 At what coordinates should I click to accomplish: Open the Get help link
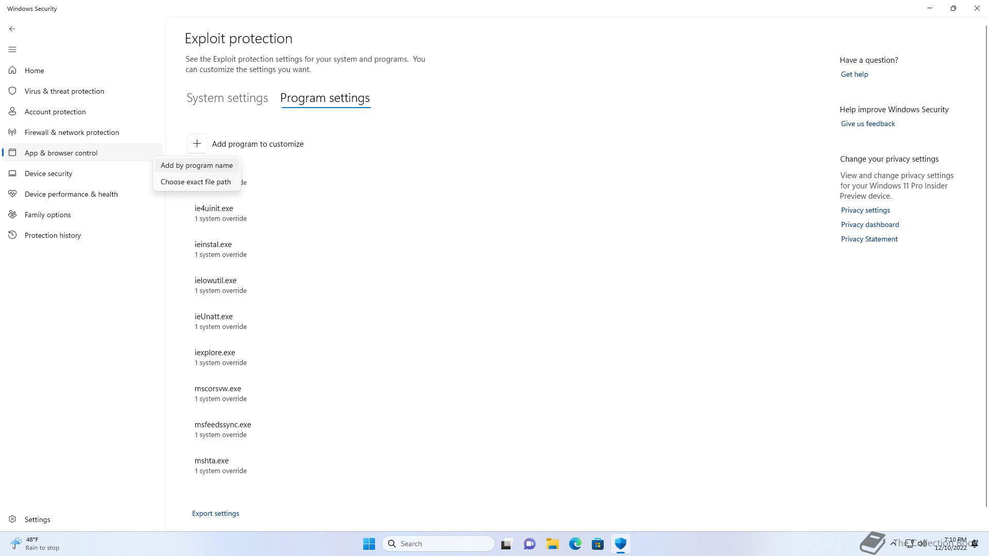point(855,74)
